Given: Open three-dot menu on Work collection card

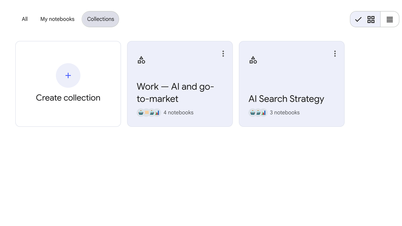Looking at the screenshot, I should 223,54.
